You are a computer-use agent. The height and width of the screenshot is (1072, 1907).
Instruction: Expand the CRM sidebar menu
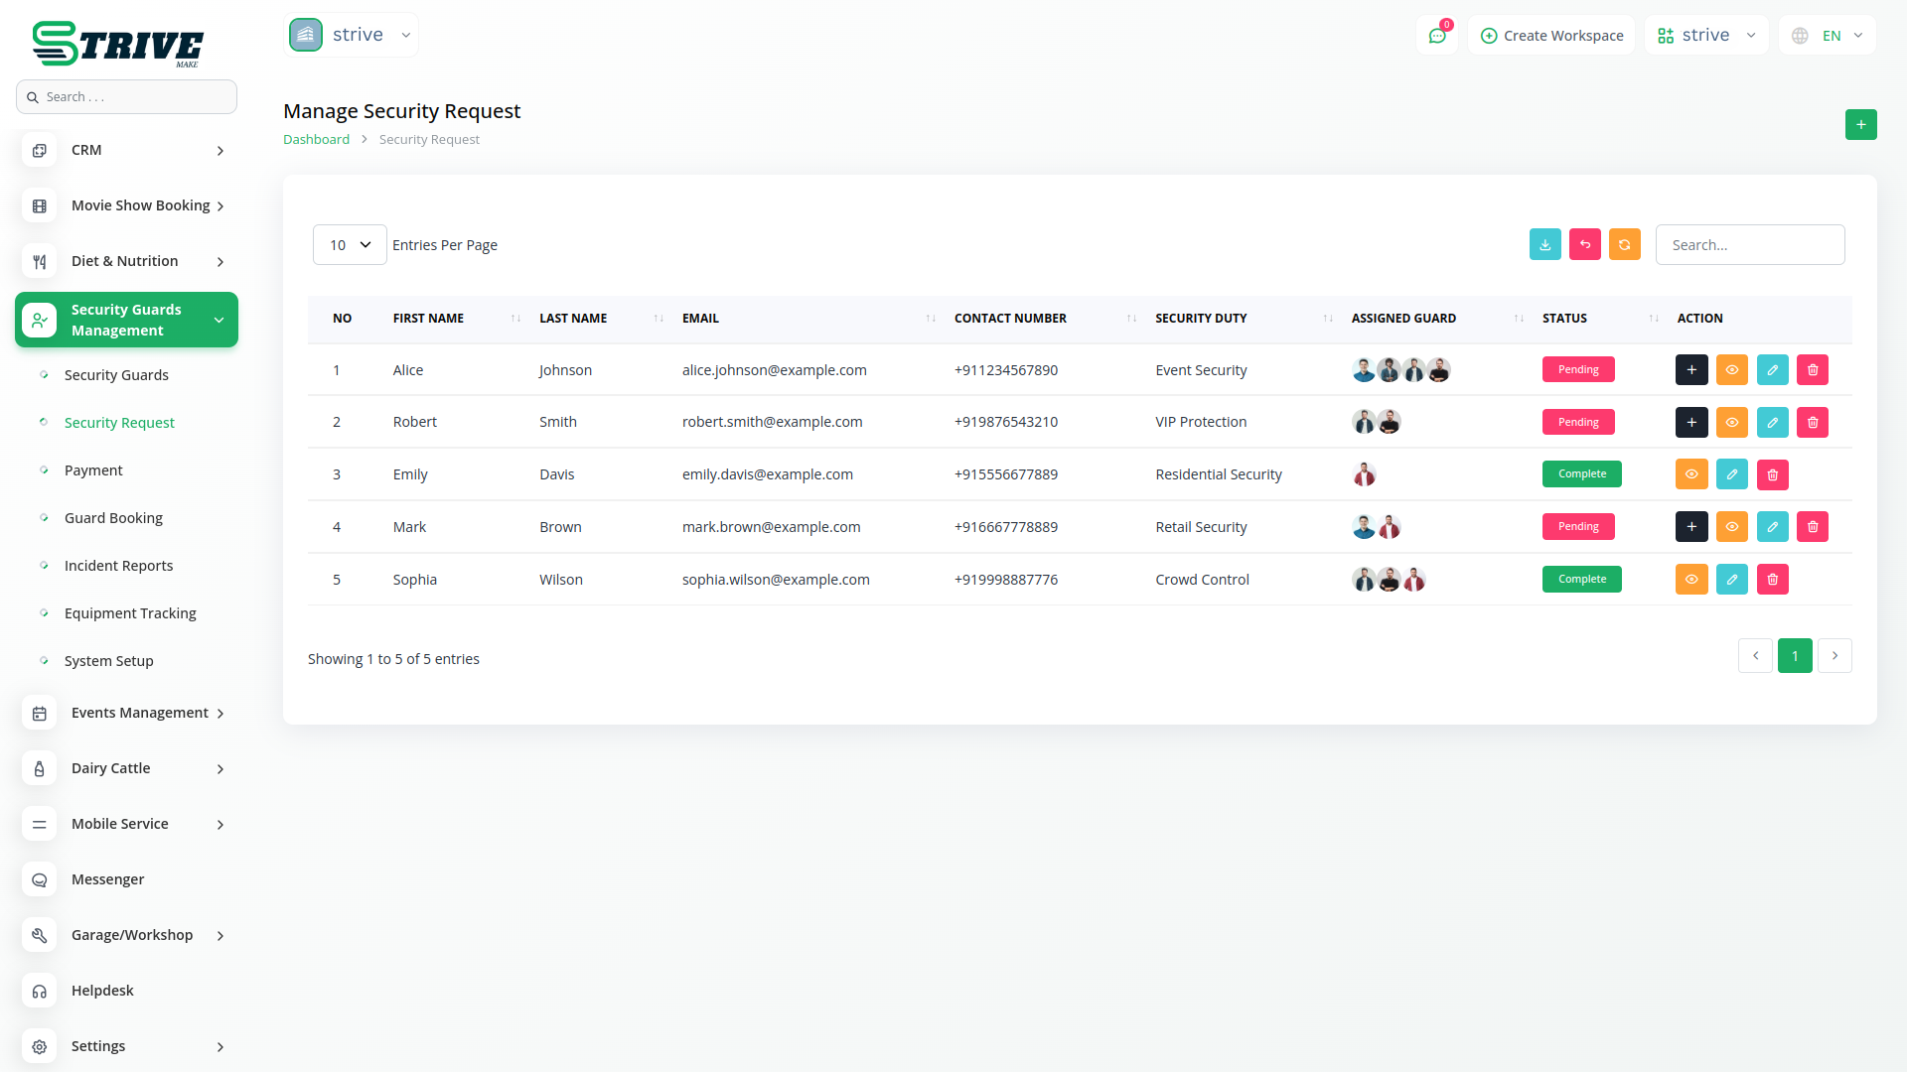[x=126, y=151]
